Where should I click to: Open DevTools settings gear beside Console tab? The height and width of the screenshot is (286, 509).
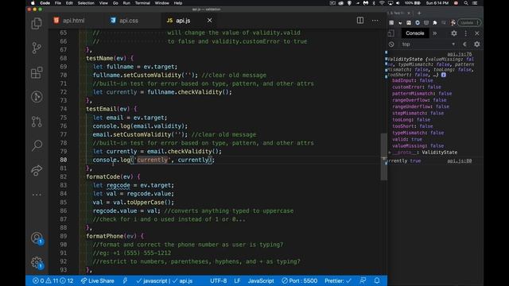[x=454, y=33]
